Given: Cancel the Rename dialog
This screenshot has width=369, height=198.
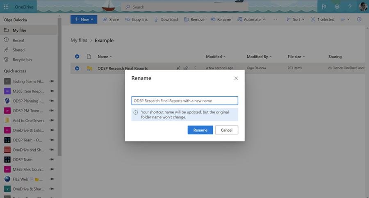Looking at the screenshot, I should click(x=227, y=130).
